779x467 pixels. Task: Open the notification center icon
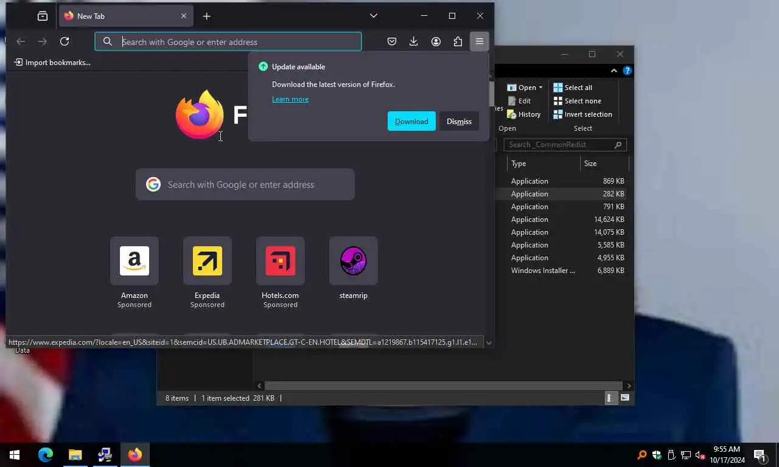760,455
